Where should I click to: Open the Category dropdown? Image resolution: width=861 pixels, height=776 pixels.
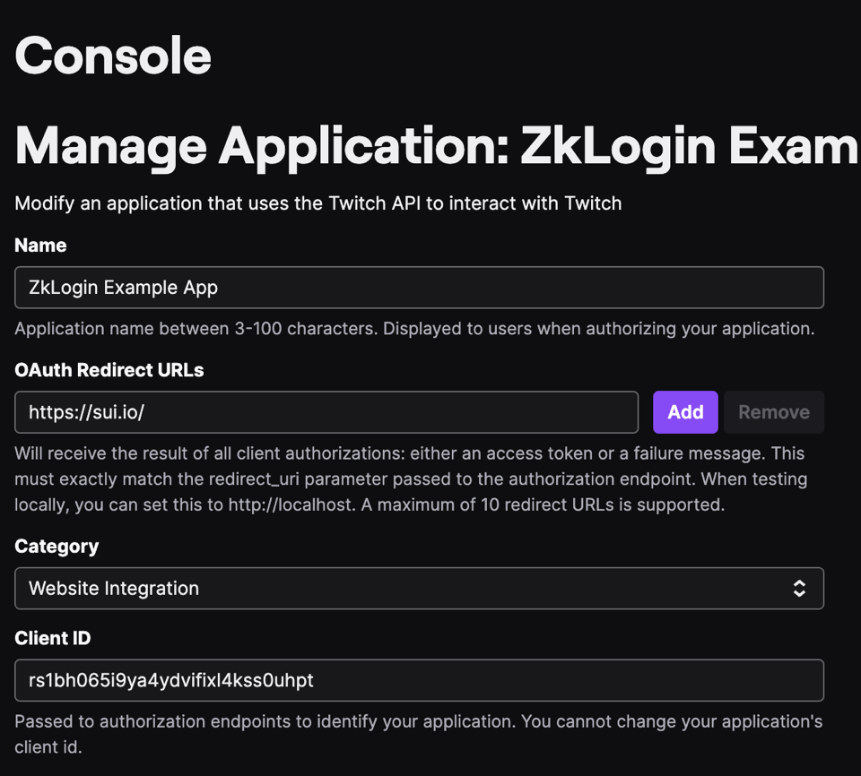click(x=419, y=589)
